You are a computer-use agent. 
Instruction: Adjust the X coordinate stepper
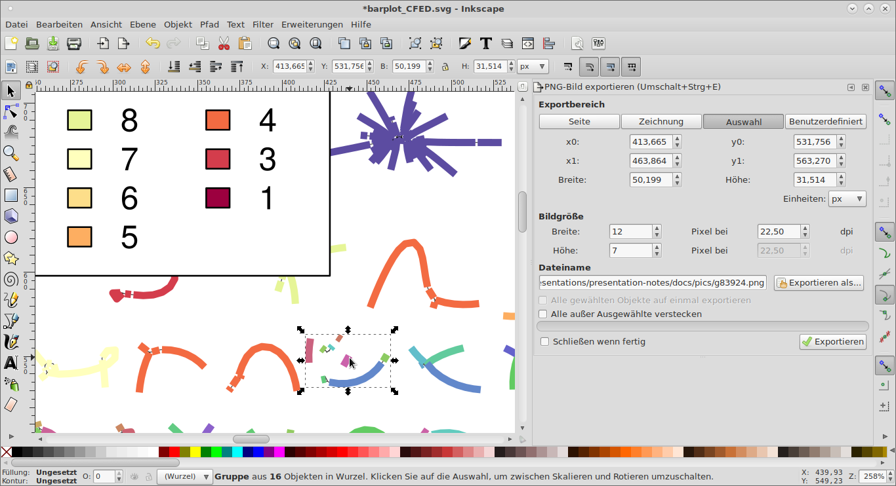(311, 67)
